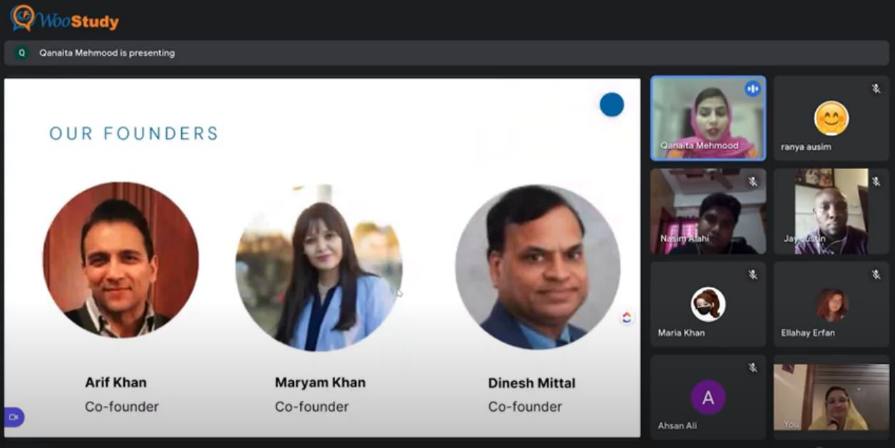Click the muted mic icon on Ahsan Ali's tile
This screenshot has height=448, width=895.
[x=752, y=367]
